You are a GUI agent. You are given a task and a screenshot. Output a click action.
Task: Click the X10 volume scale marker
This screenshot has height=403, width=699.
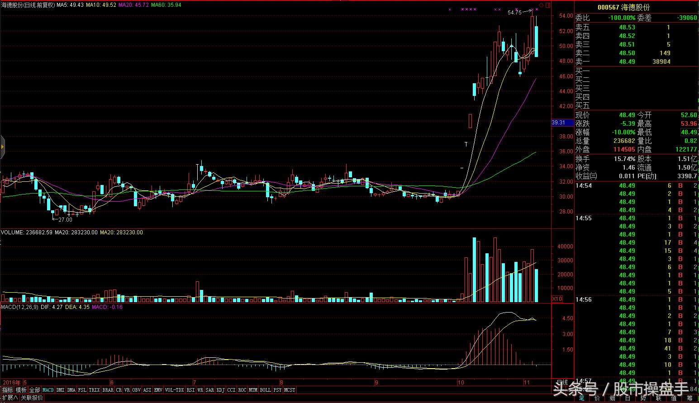pos(557,299)
